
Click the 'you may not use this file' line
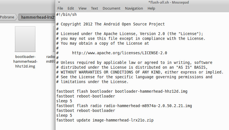pyautogui.click(x=131, y=38)
